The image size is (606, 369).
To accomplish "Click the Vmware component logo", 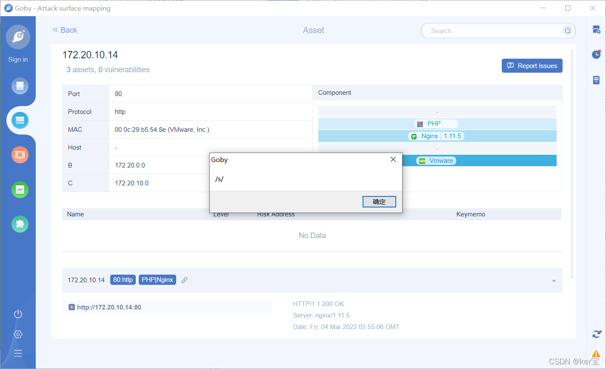I will [x=422, y=161].
